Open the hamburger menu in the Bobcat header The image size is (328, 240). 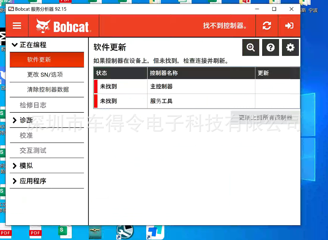click(x=17, y=26)
